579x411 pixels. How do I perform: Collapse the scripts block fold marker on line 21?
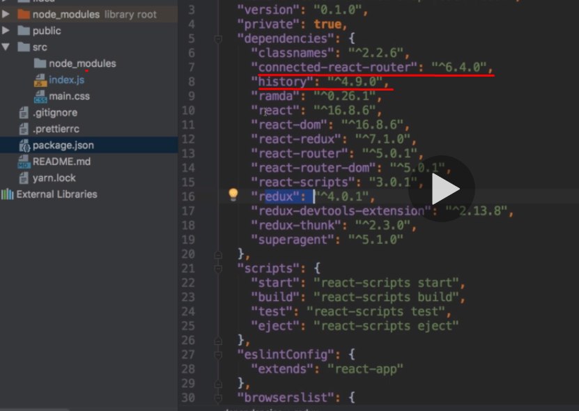pos(218,269)
